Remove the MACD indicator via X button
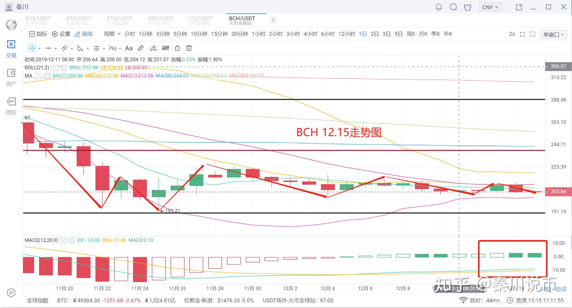Image resolution: width=572 pixels, height=308 pixels. click(71, 240)
